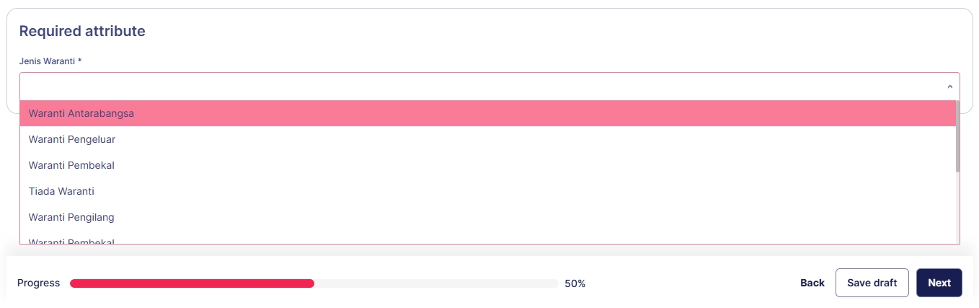Image resolution: width=979 pixels, height=308 pixels.
Task: Select Waranti Antarabangsa option
Action: point(81,113)
